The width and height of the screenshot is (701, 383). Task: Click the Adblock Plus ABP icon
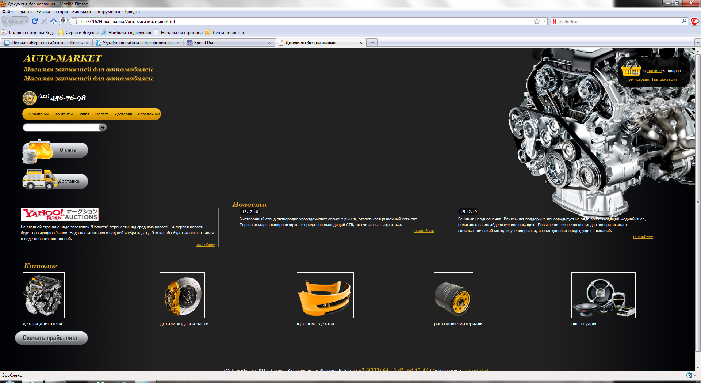click(694, 22)
